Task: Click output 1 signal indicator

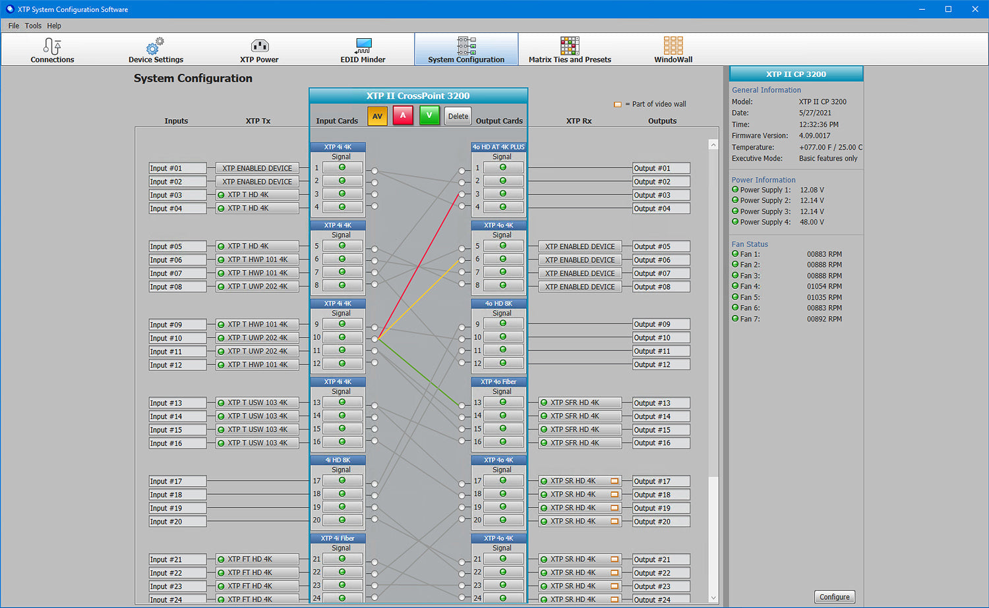Action: [x=503, y=167]
